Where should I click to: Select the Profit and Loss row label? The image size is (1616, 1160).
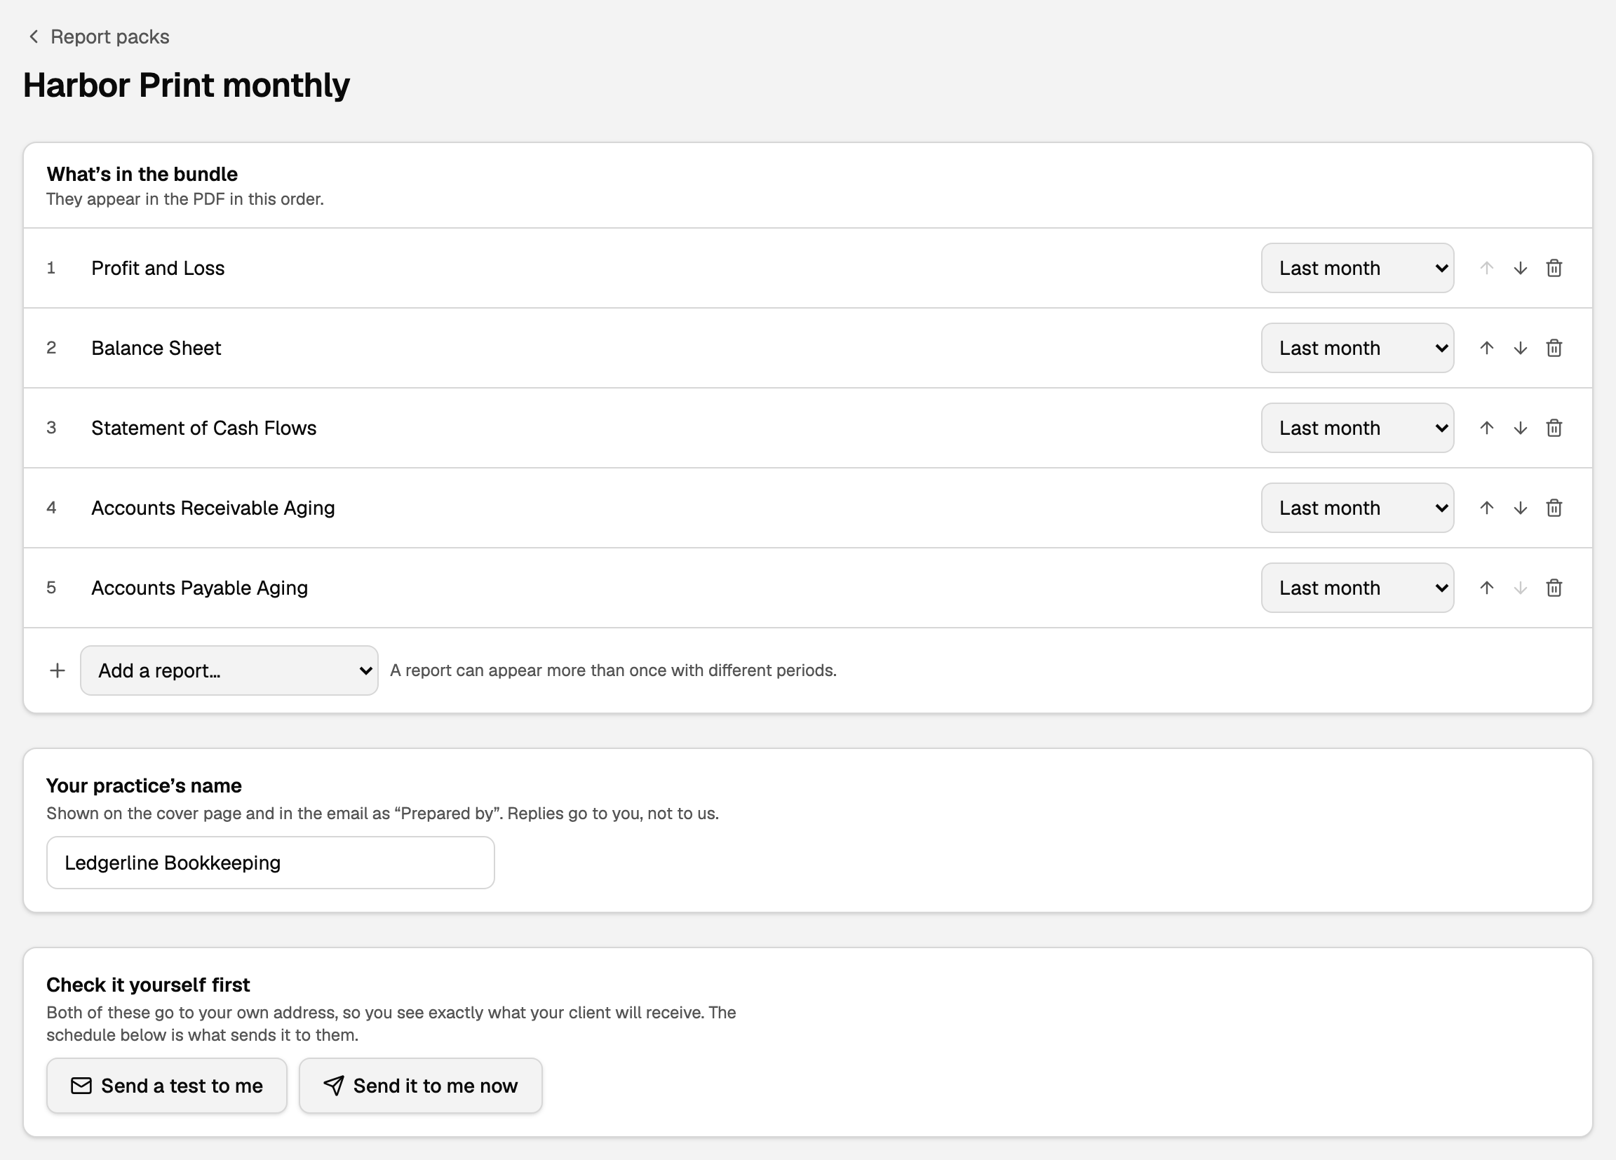point(159,268)
